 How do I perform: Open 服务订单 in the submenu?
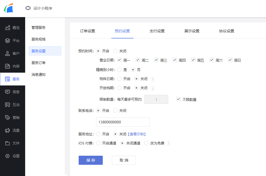[39, 63]
